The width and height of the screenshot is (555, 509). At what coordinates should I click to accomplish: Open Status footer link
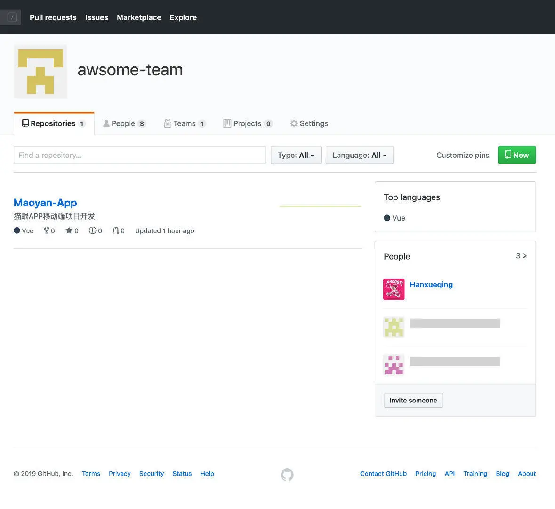182,474
